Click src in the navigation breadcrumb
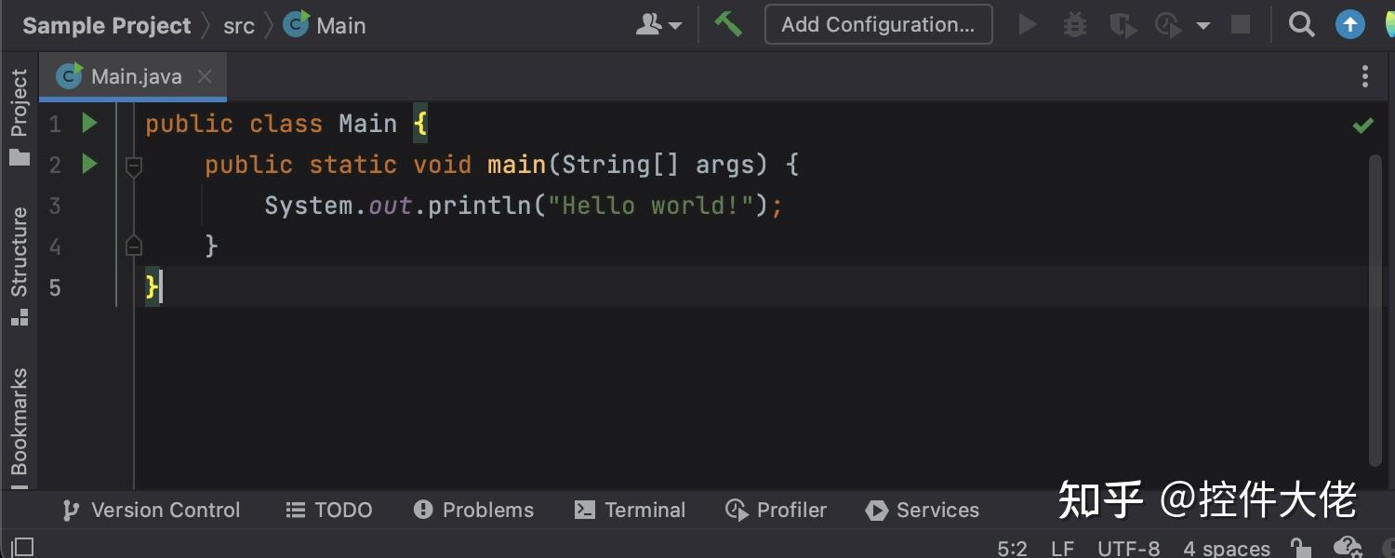This screenshot has height=558, width=1395. [x=239, y=25]
